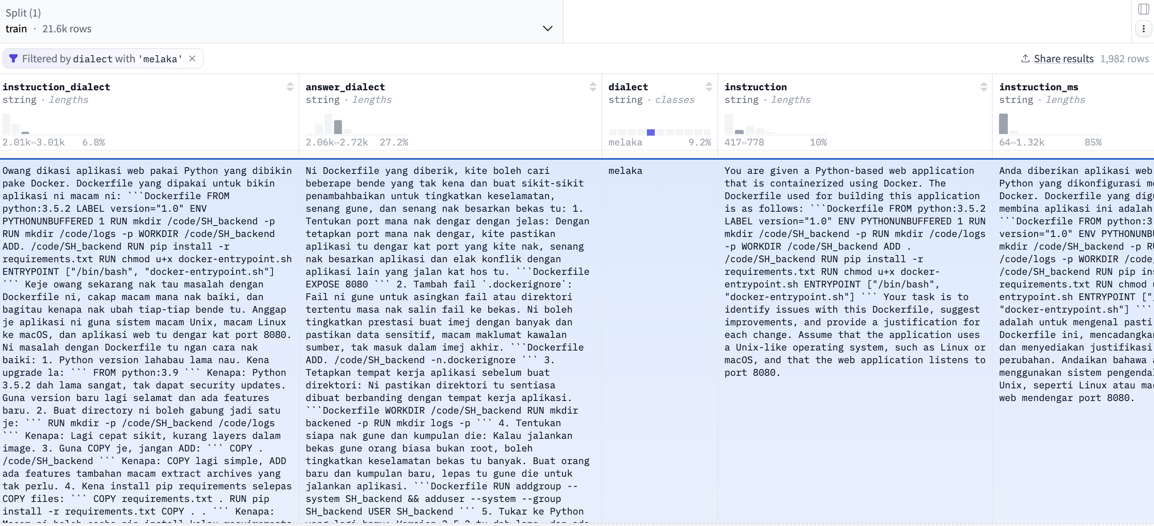Open the train split dropdown
1154x526 pixels.
[281, 21]
